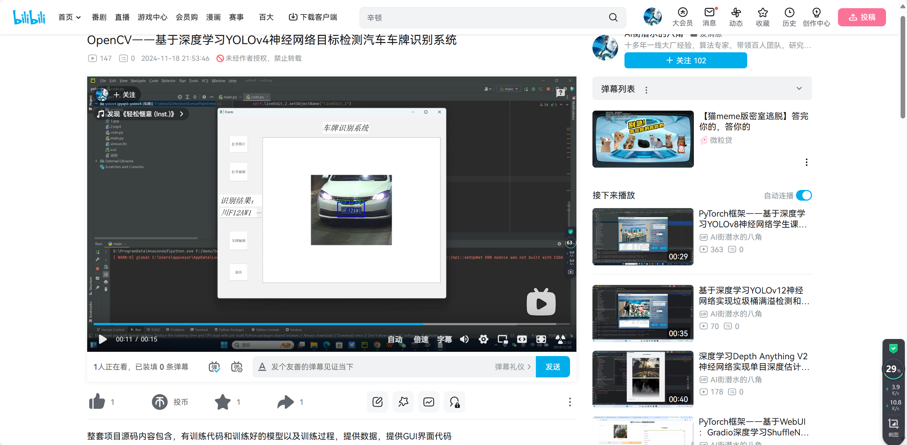The width and height of the screenshot is (907, 445).
Task: Expand the 弹幕列表 panel chevron
Action: (799, 89)
